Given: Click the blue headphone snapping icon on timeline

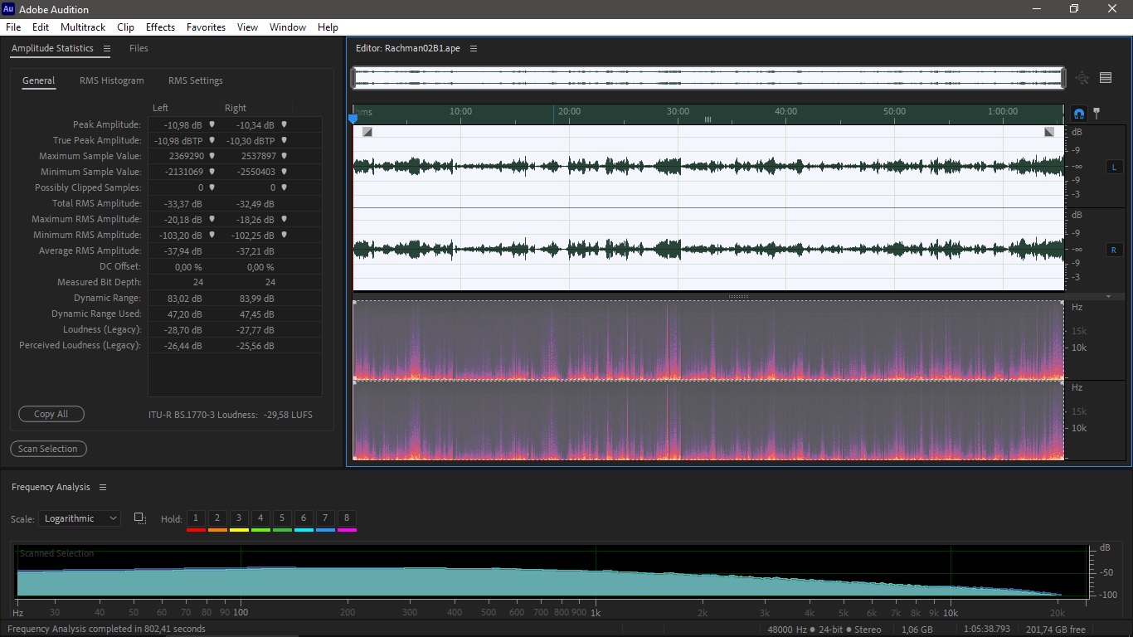Looking at the screenshot, I should 1078,114.
